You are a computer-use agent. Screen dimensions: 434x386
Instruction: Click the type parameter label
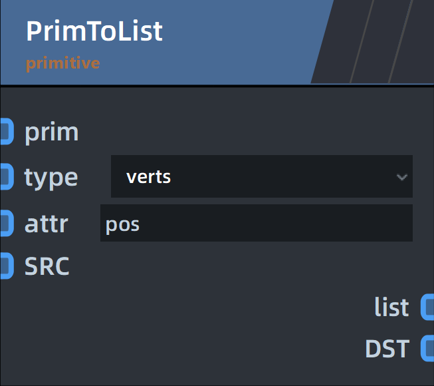point(51,178)
